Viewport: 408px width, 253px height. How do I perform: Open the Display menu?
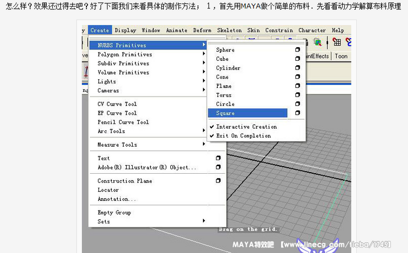point(126,30)
